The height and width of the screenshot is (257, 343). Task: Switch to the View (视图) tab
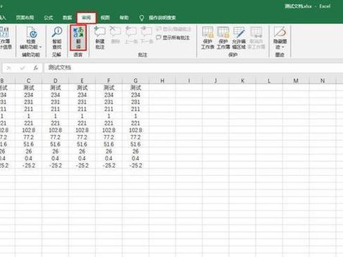[x=105, y=18]
